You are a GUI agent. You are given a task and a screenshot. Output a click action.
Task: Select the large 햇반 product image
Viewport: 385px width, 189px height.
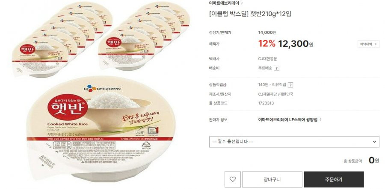(x=101, y=128)
